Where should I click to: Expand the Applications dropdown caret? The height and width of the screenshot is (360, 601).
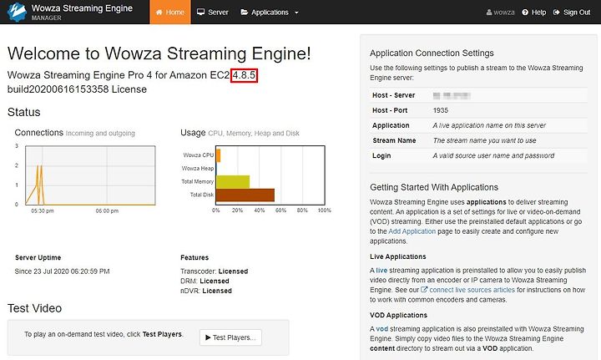[296, 13]
